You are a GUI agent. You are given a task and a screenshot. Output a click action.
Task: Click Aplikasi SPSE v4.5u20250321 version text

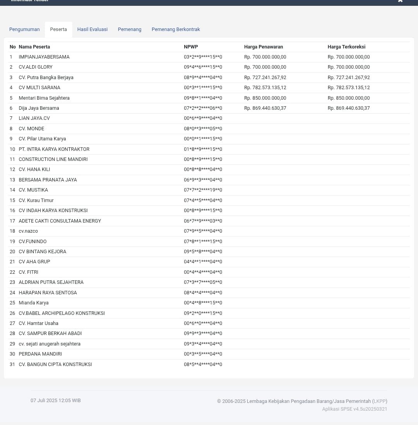pos(355,409)
